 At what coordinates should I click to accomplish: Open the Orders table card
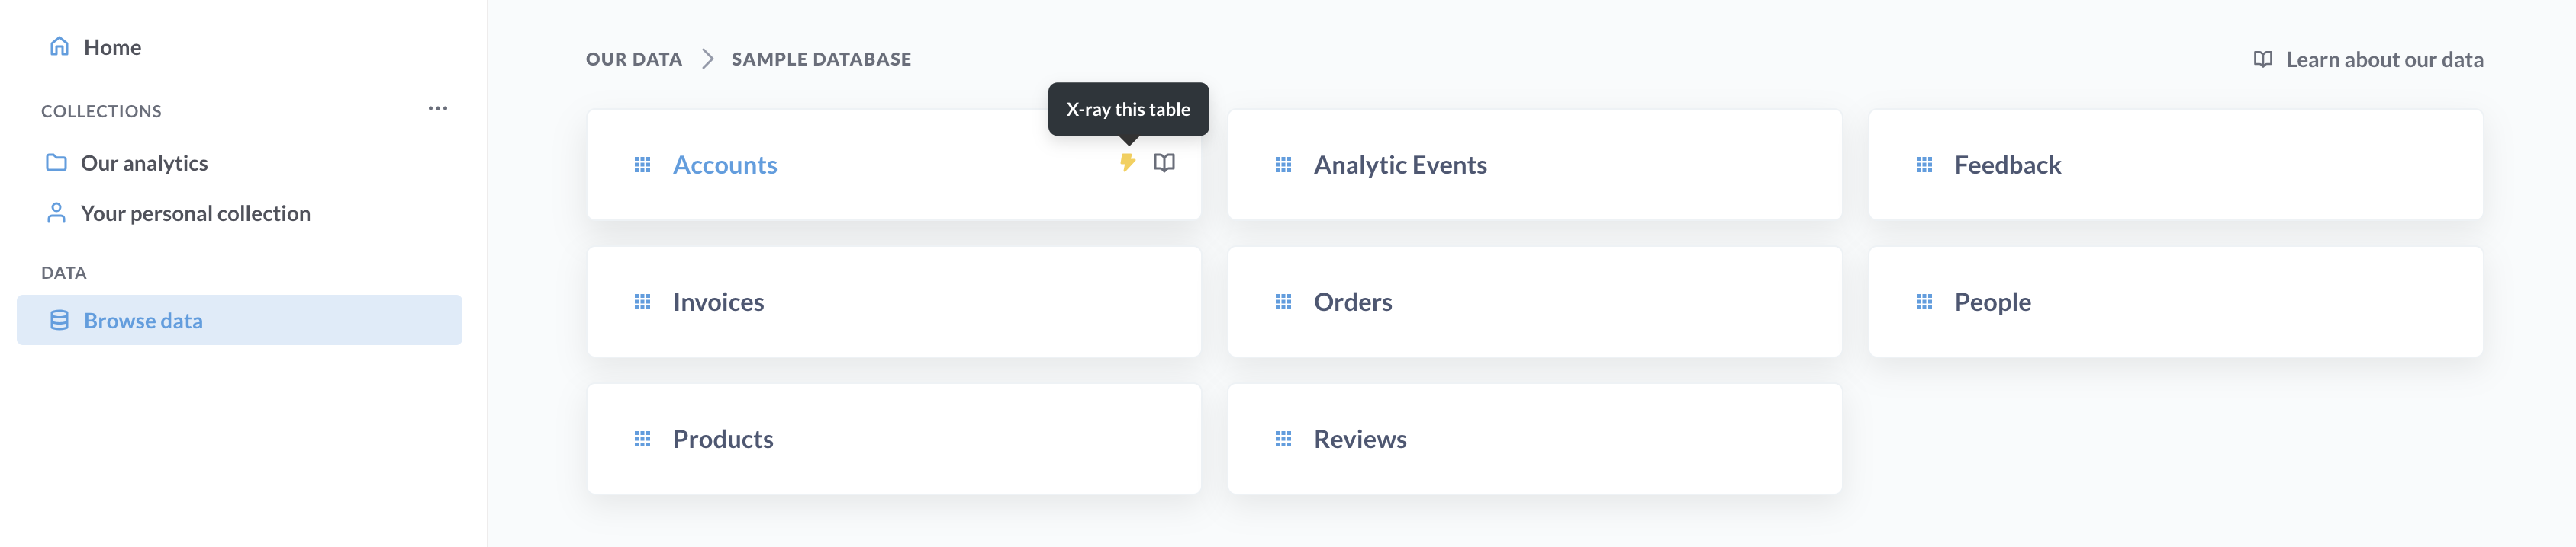point(1533,302)
